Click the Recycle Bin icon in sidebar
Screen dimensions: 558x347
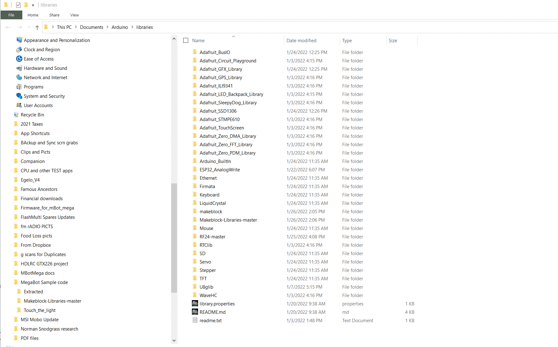point(16,115)
